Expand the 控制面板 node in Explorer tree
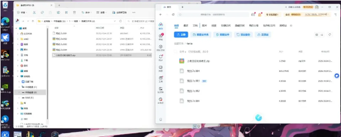341x137 pixels. 17,114
